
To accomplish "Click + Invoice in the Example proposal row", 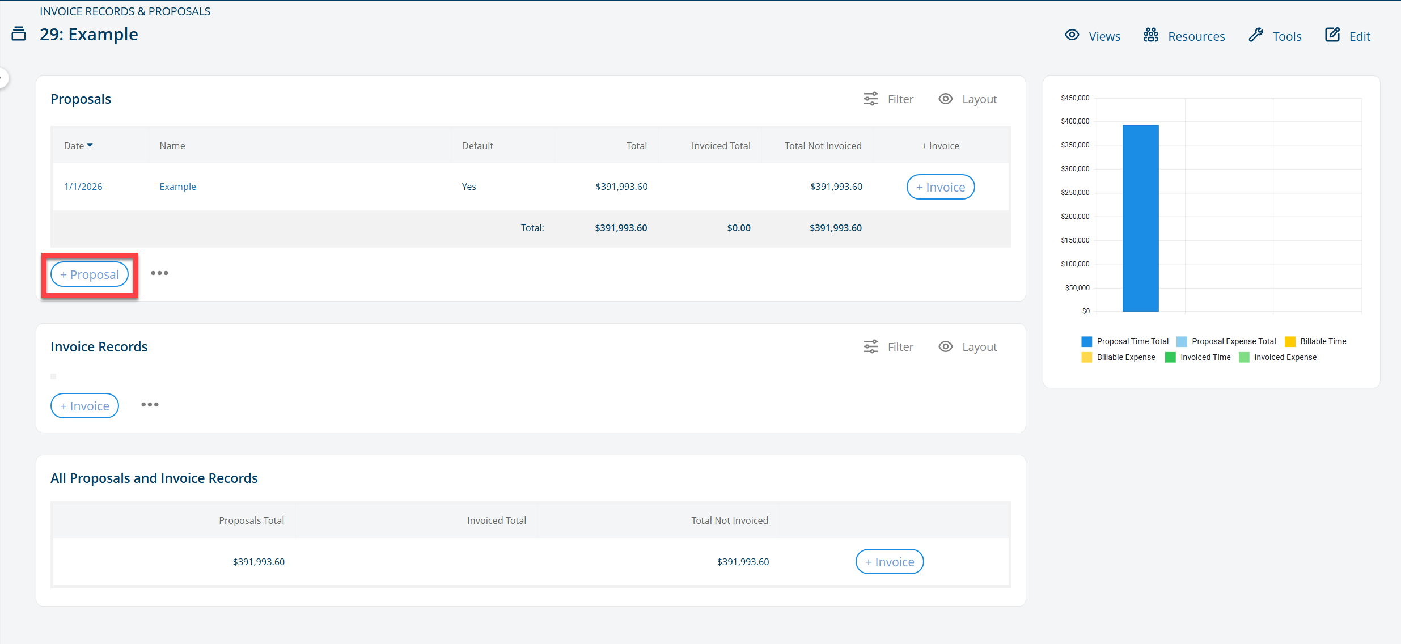I will [x=941, y=187].
